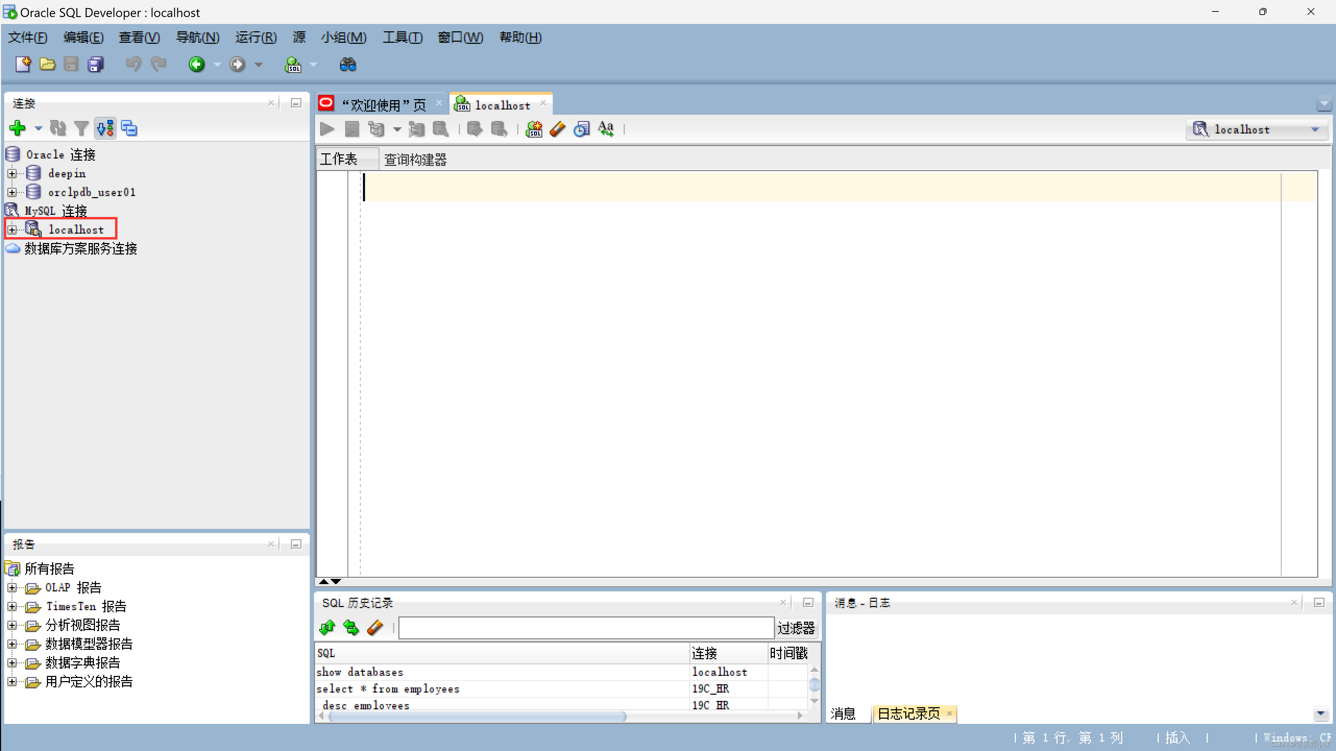Expand the localhost MySQL connection node
Screen dimensions: 1336x751
click(12, 230)
